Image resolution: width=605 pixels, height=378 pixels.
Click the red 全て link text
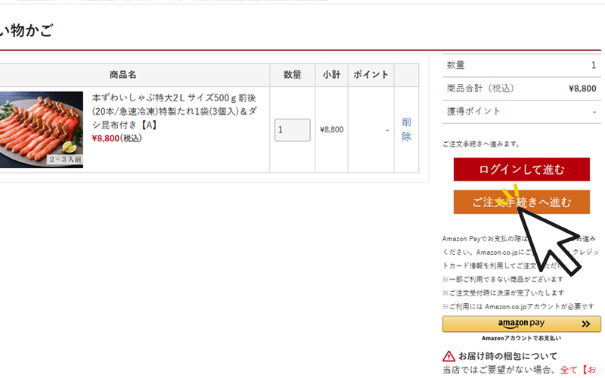pos(569,370)
